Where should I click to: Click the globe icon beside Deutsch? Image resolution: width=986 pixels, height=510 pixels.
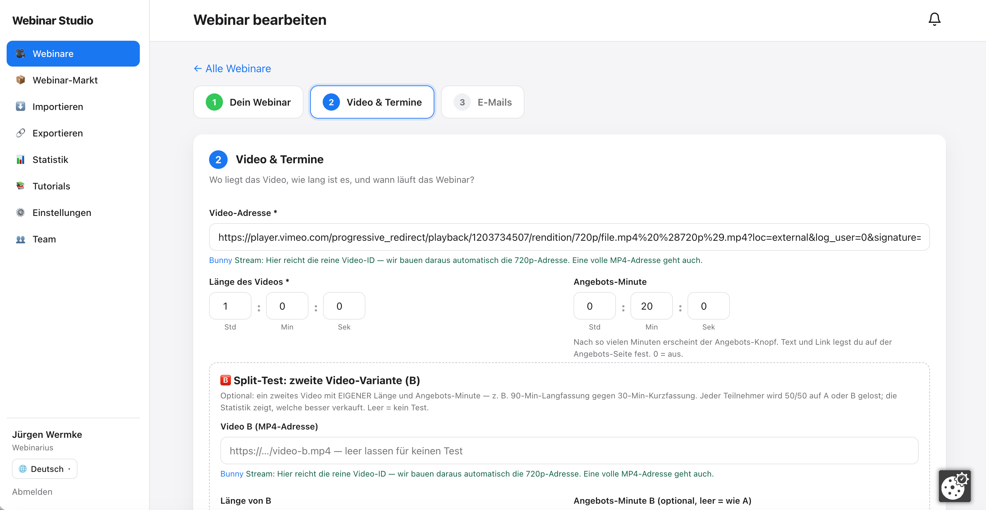click(23, 469)
